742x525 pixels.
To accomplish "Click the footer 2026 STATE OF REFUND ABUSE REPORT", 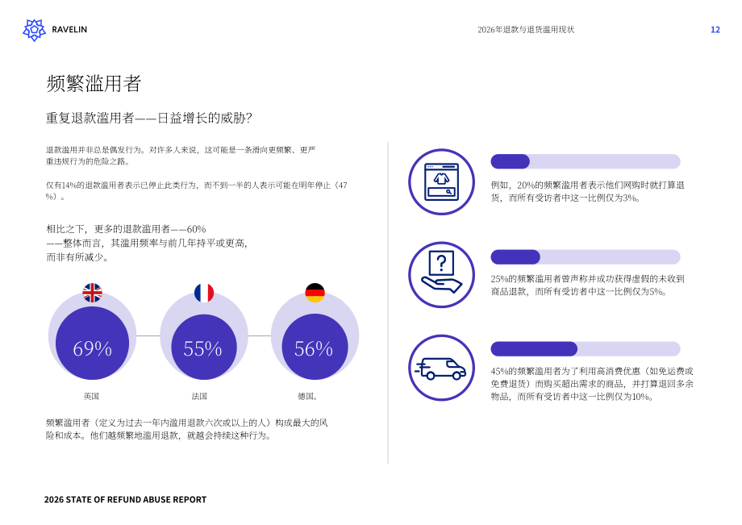I will click(x=125, y=499).
